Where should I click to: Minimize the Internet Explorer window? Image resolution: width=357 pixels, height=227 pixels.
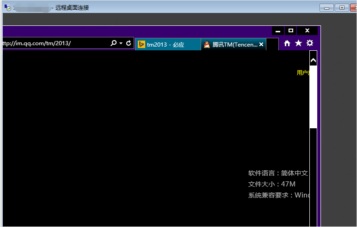[x=278, y=31]
